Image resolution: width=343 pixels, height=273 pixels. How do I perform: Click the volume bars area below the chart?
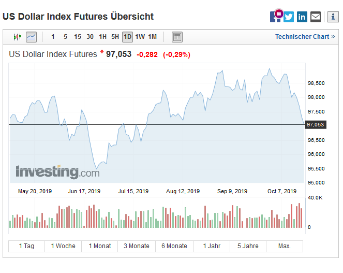point(155,218)
